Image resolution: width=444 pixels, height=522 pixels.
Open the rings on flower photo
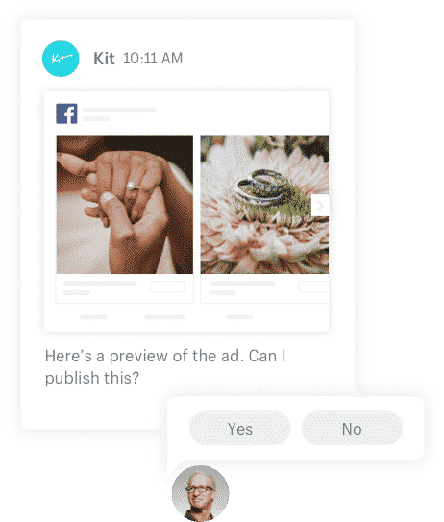(264, 205)
